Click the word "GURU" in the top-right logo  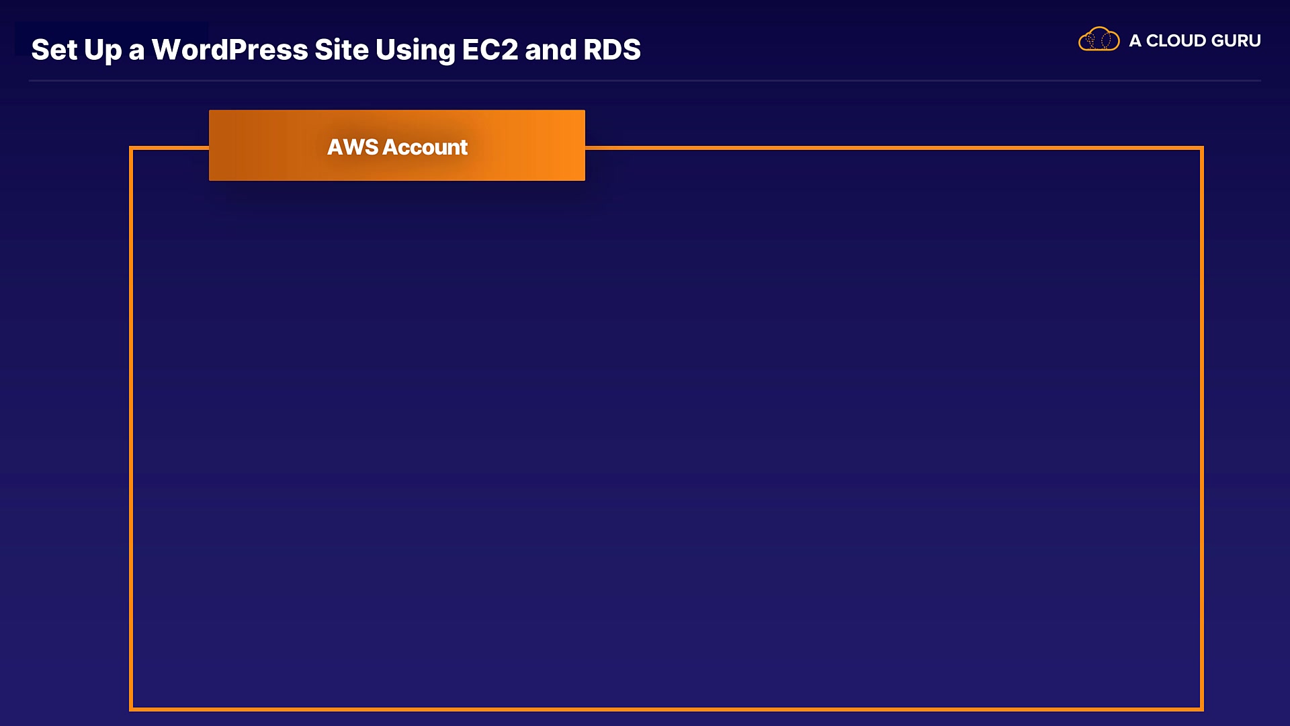(1236, 41)
